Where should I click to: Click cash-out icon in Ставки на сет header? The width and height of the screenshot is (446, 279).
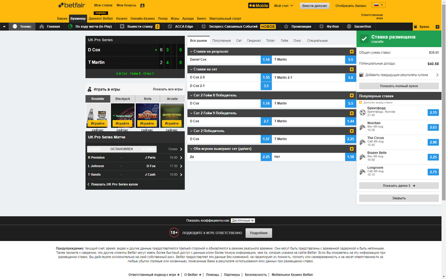(351, 69)
